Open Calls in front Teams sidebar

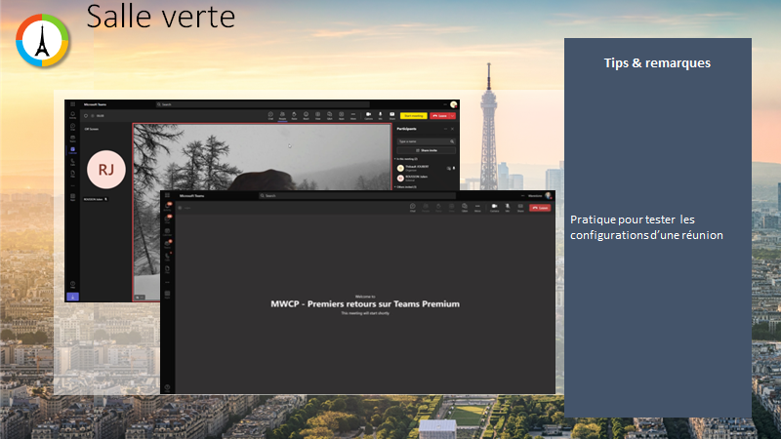167,257
